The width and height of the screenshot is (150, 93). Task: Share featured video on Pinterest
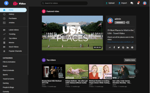pyautogui.click(x=132, y=47)
